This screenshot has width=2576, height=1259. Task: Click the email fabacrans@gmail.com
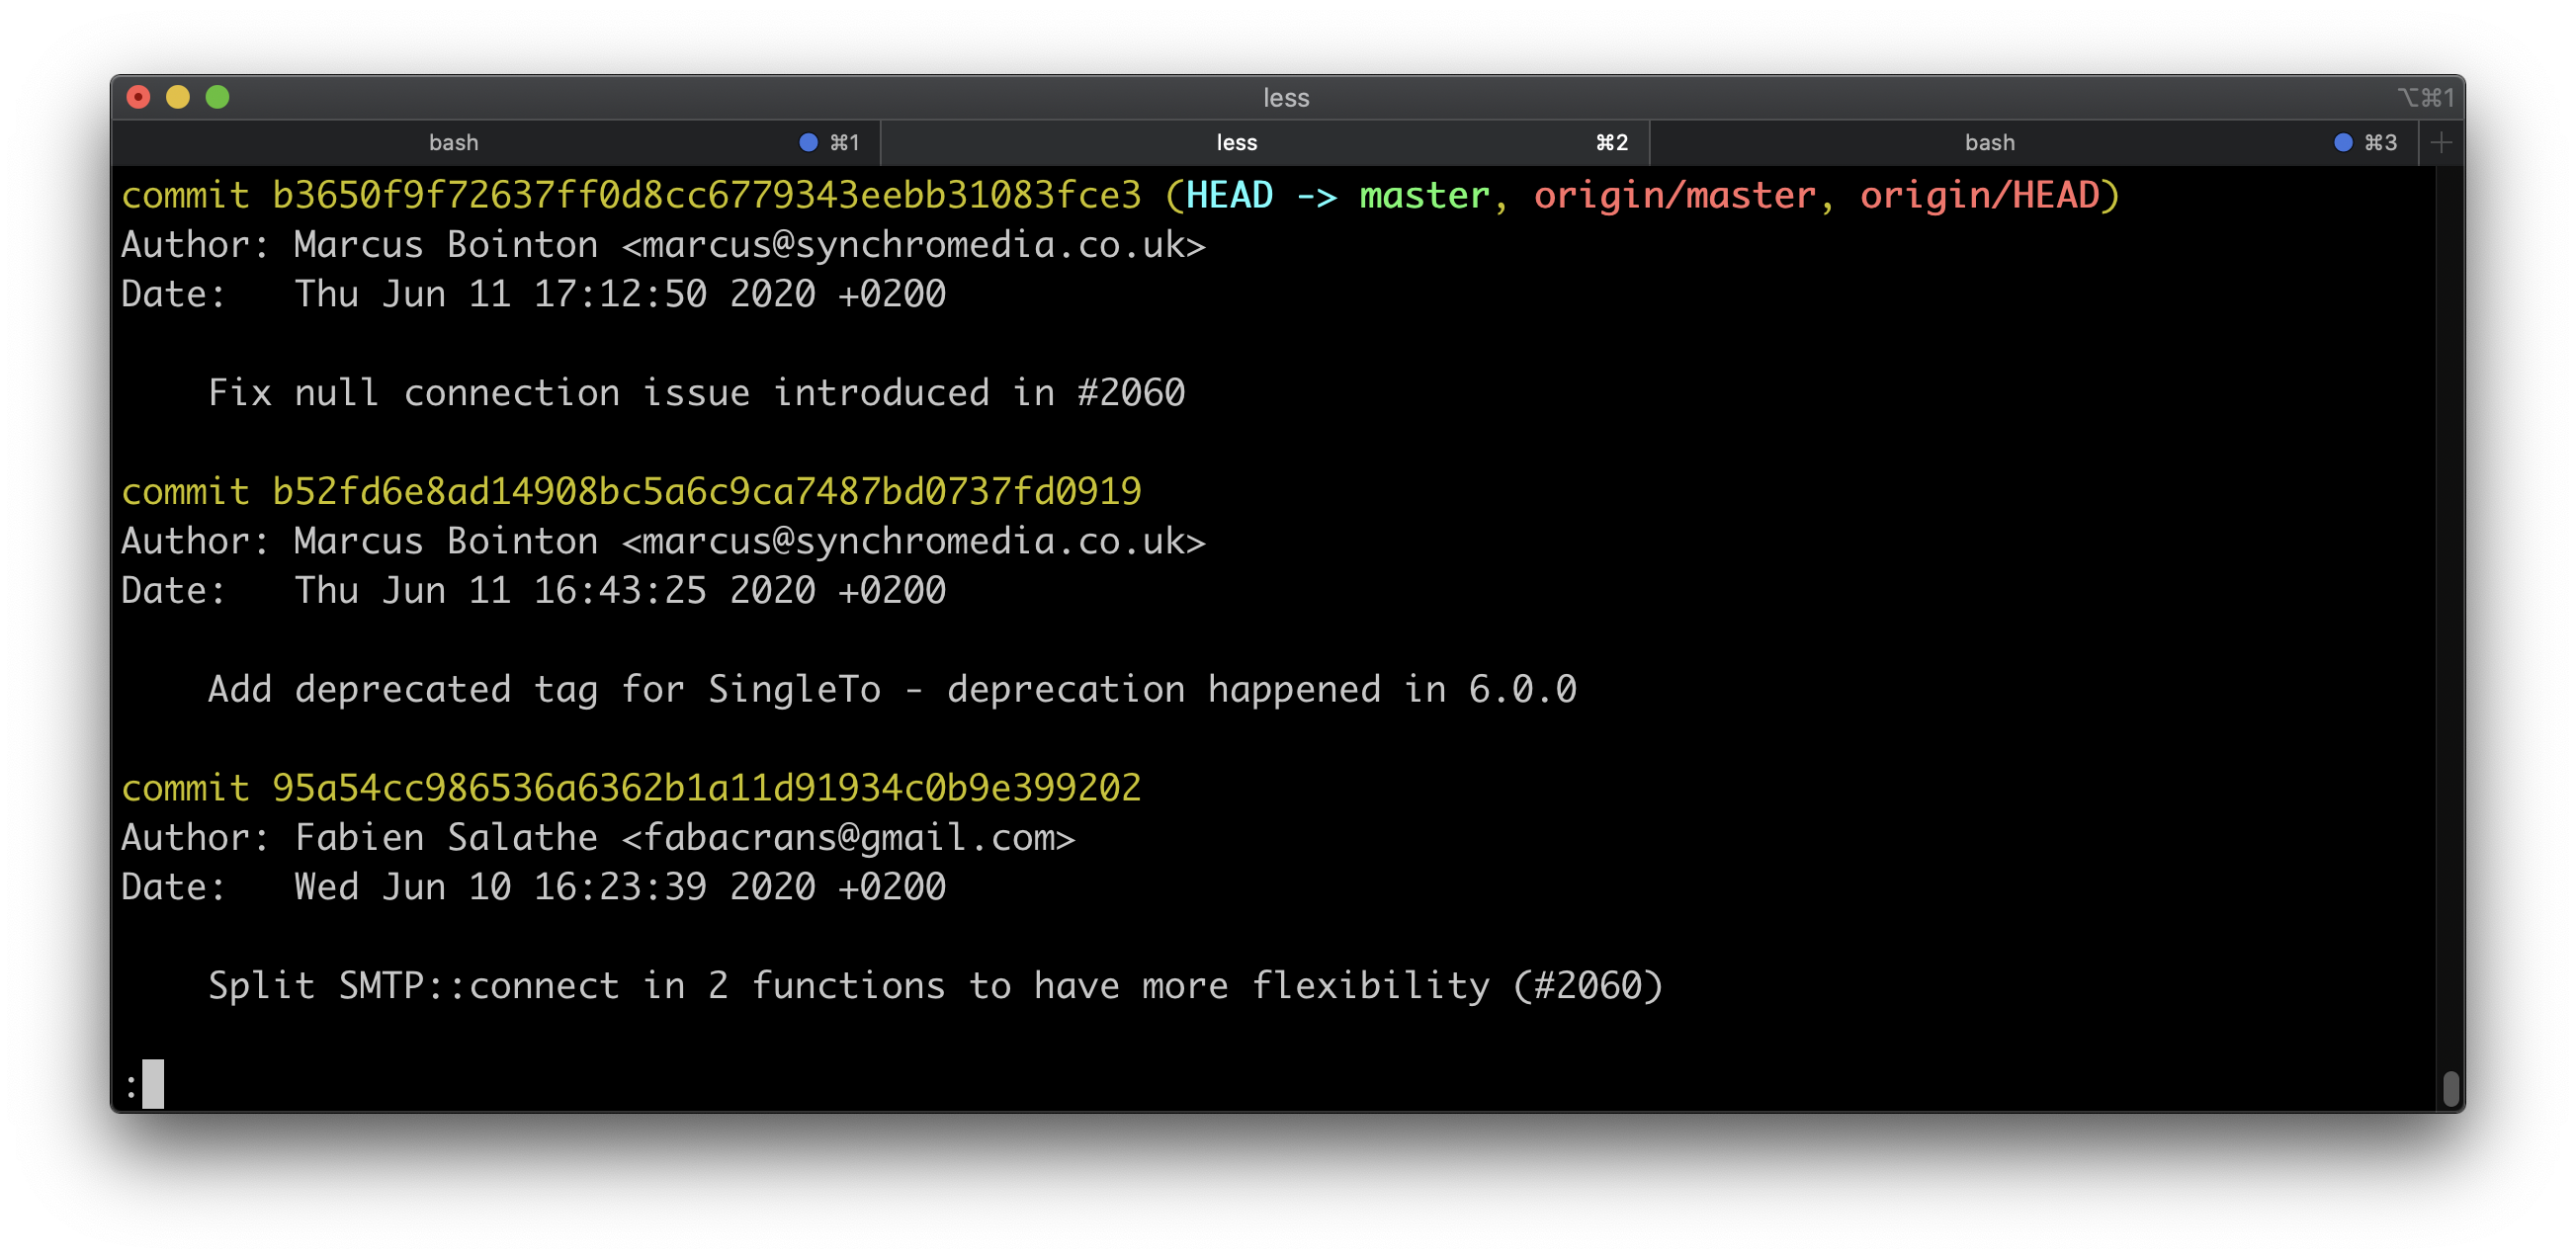click(848, 837)
